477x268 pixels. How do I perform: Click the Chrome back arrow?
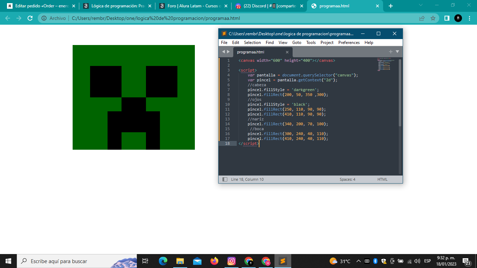8,18
